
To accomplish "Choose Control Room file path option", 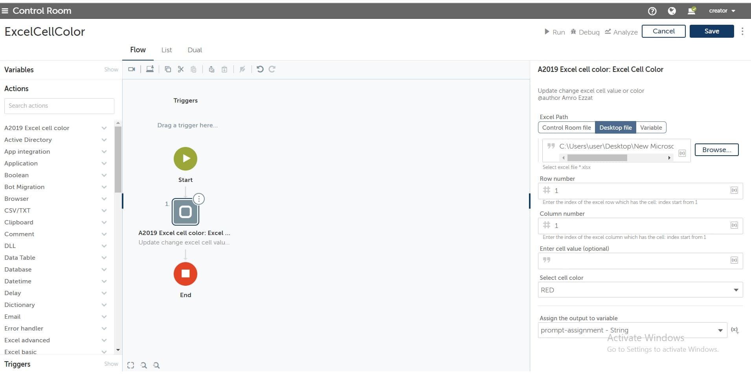I will [566, 128].
